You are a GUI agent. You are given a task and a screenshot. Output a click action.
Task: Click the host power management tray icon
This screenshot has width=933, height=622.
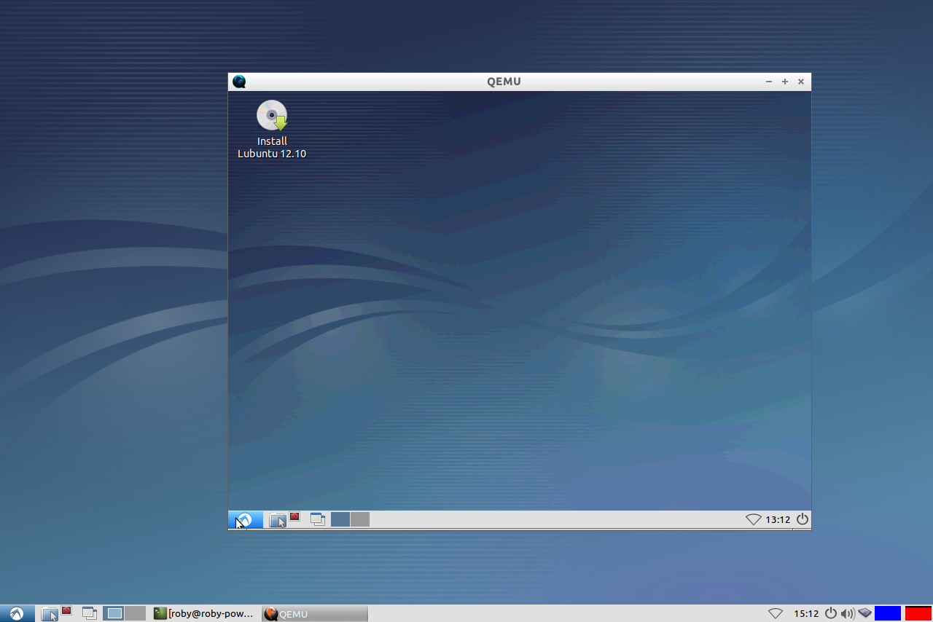pyautogui.click(x=831, y=613)
